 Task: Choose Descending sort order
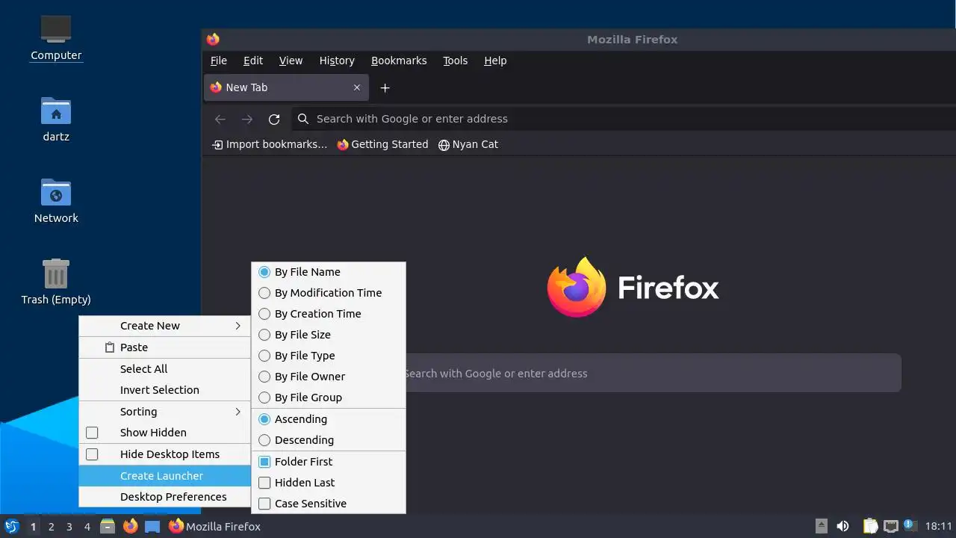329,440
